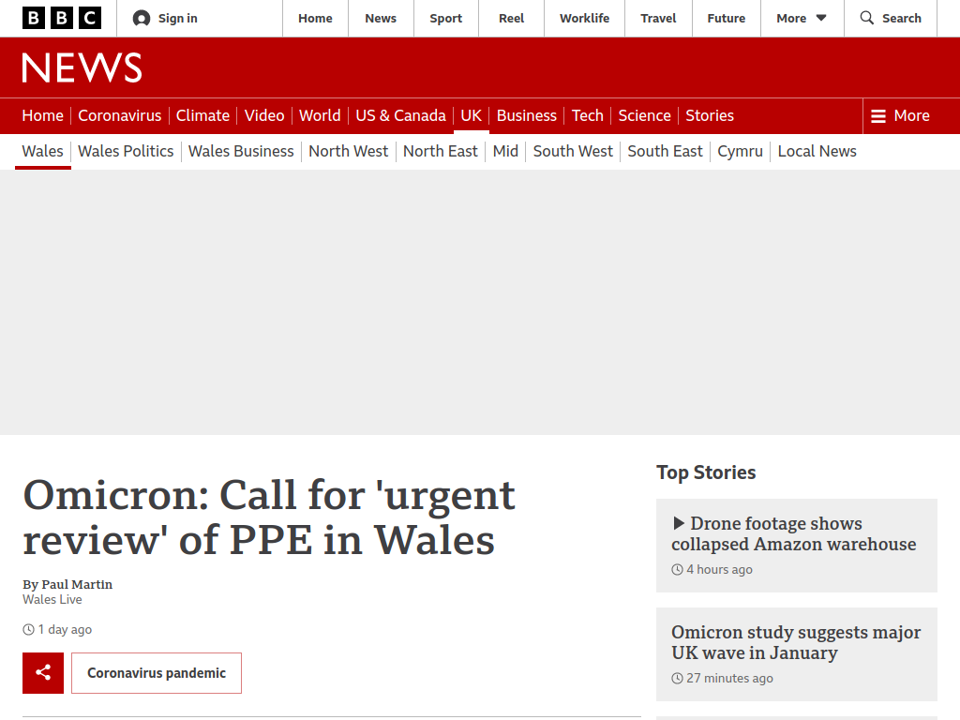Image resolution: width=960 pixels, height=720 pixels.
Task: Click the red share article button
Action: pyautogui.click(x=43, y=673)
